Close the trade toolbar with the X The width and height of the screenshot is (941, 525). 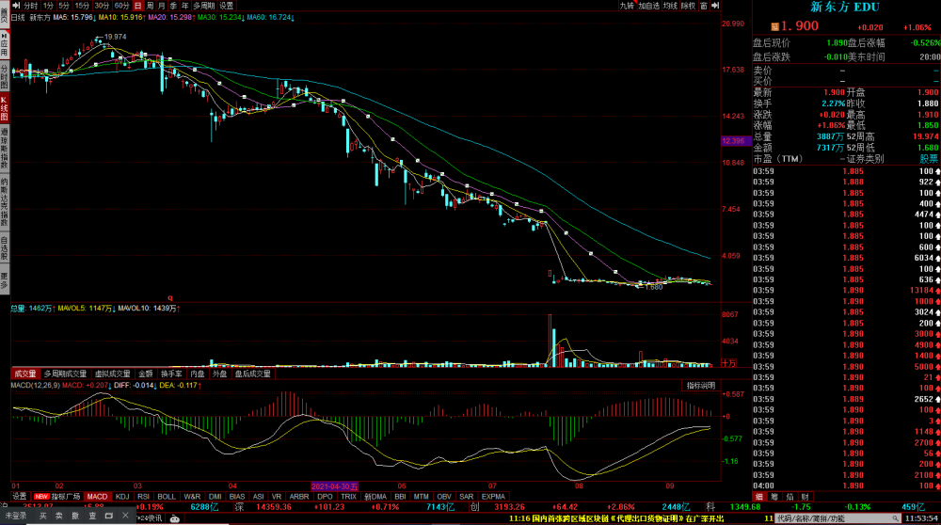point(125,516)
